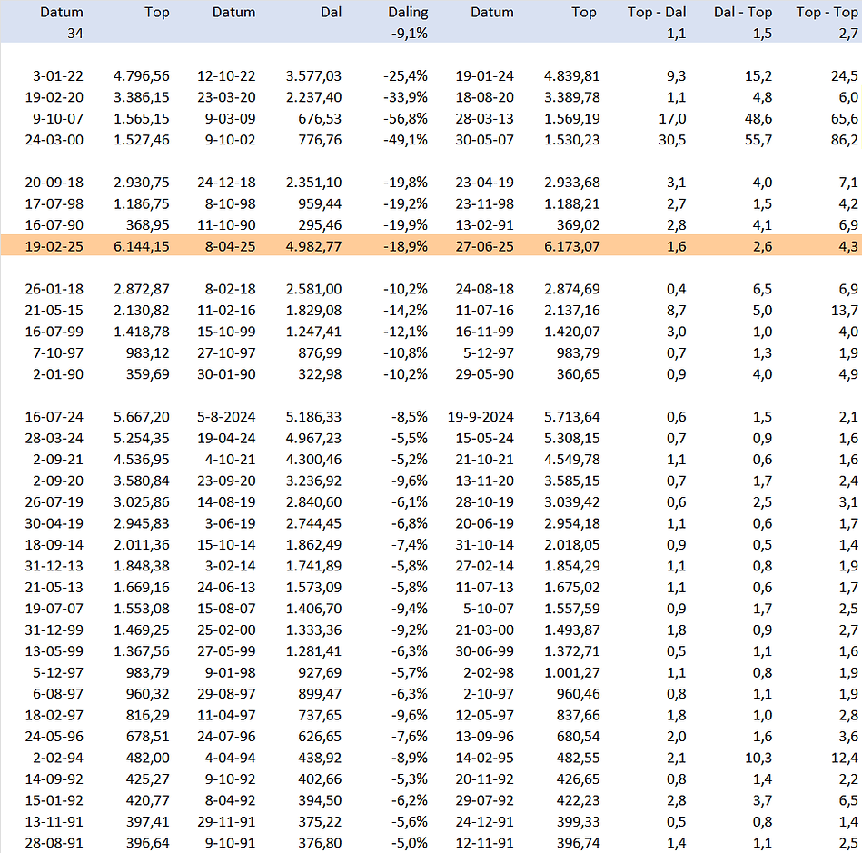The width and height of the screenshot is (862, 853).
Task: Select the 'Top - Top' header cell
Action: 827,12
